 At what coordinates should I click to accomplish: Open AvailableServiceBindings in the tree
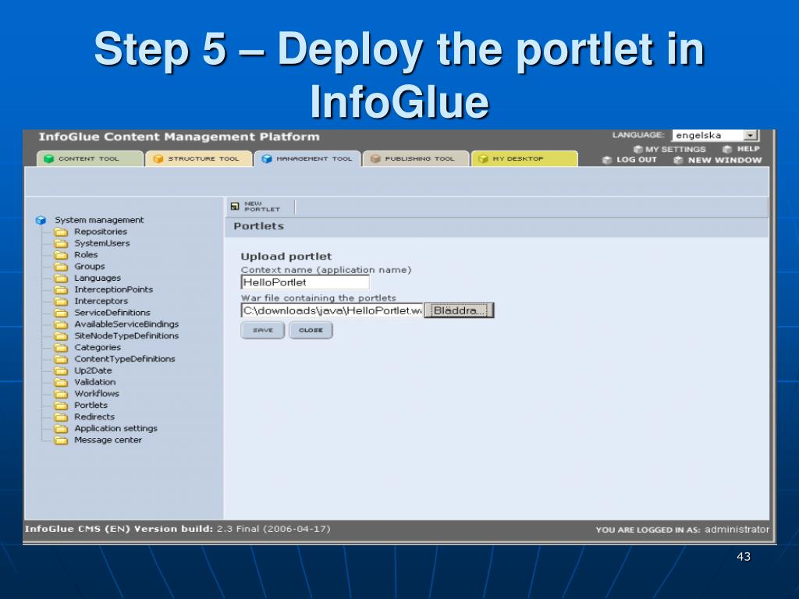pos(126,324)
